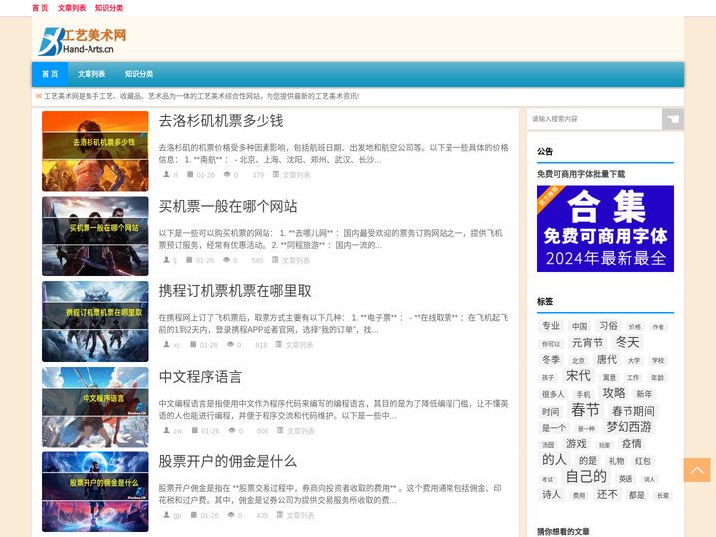Click the search input field
This screenshot has width=716, height=537.
pyautogui.click(x=595, y=119)
